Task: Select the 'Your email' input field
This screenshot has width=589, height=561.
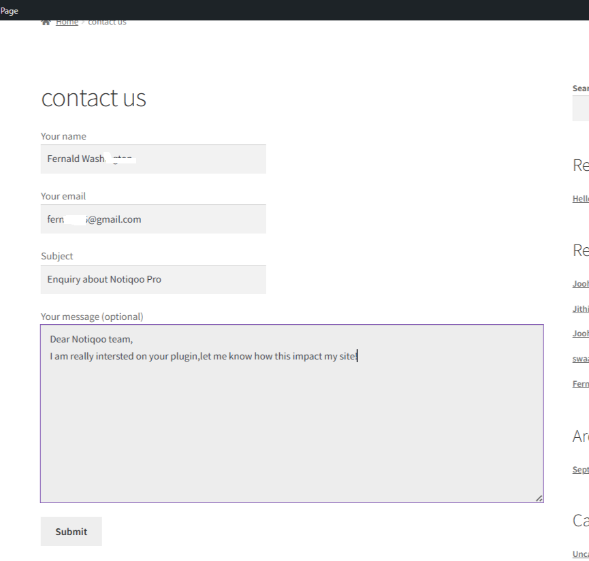Action: point(153,219)
